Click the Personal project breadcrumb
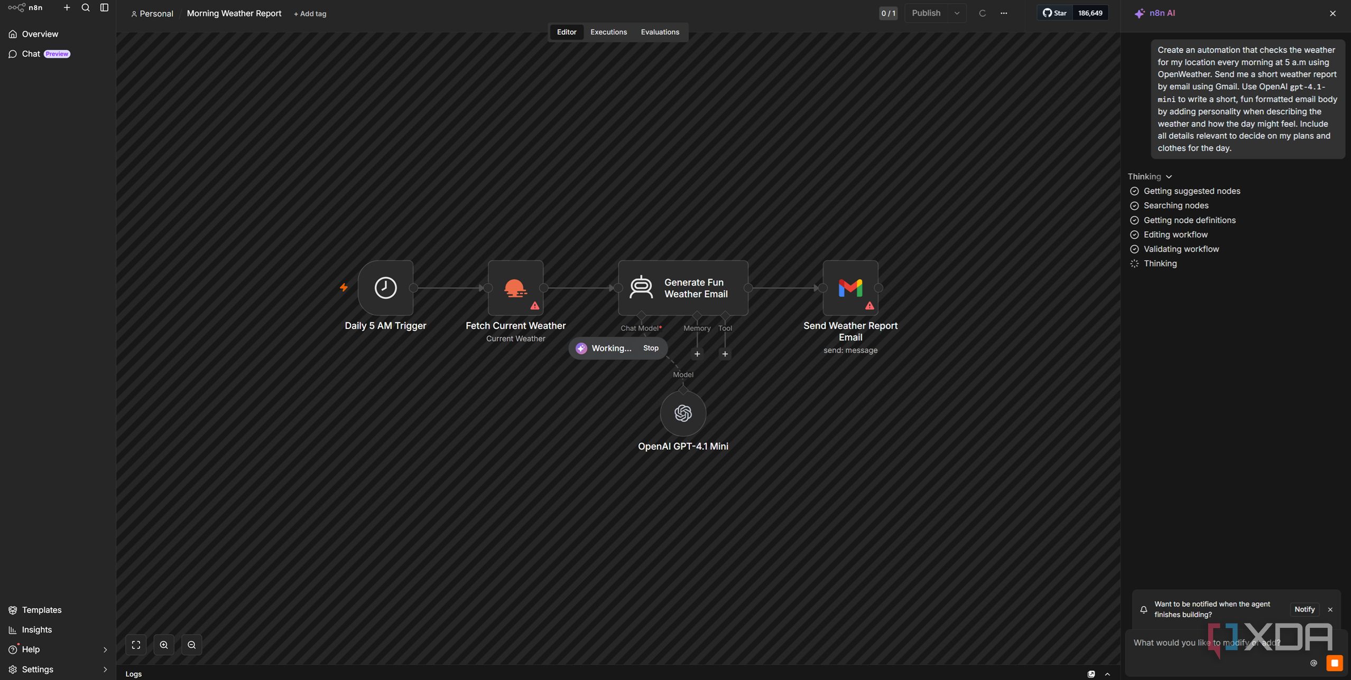 152,14
